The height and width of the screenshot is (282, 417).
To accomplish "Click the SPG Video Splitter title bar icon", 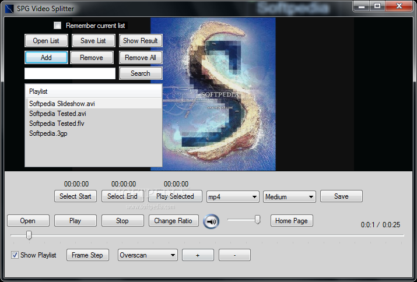I will tap(9, 9).
